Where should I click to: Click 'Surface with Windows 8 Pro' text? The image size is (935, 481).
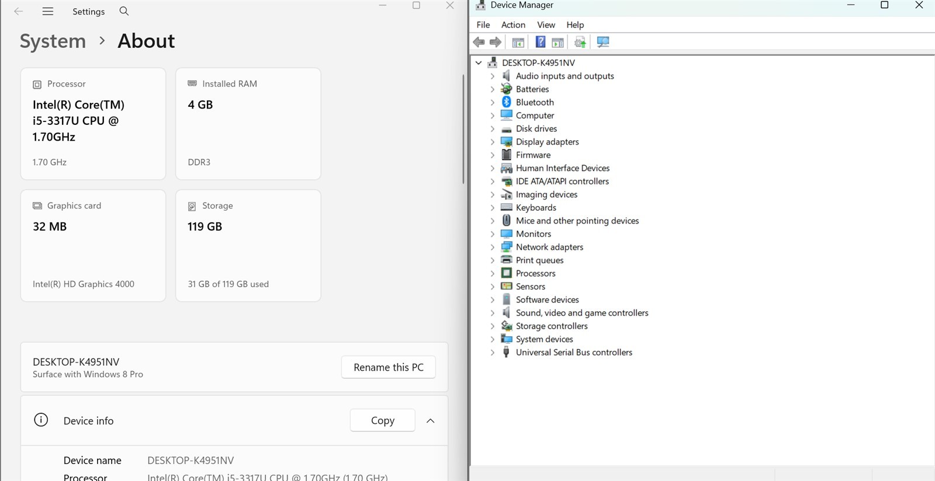pyautogui.click(x=88, y=374)
